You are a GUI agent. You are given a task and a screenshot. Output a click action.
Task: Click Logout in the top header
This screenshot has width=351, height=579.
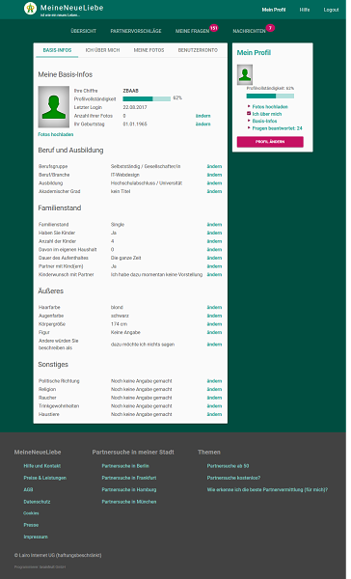(331, 10)
